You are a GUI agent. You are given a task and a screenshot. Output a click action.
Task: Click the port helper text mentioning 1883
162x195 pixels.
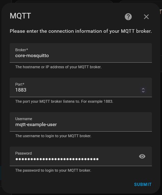point(64,101)
